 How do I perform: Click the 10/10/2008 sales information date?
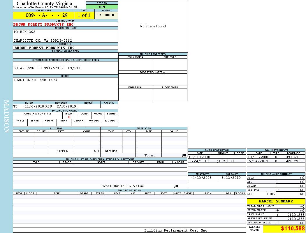click(x=199, y=157)
